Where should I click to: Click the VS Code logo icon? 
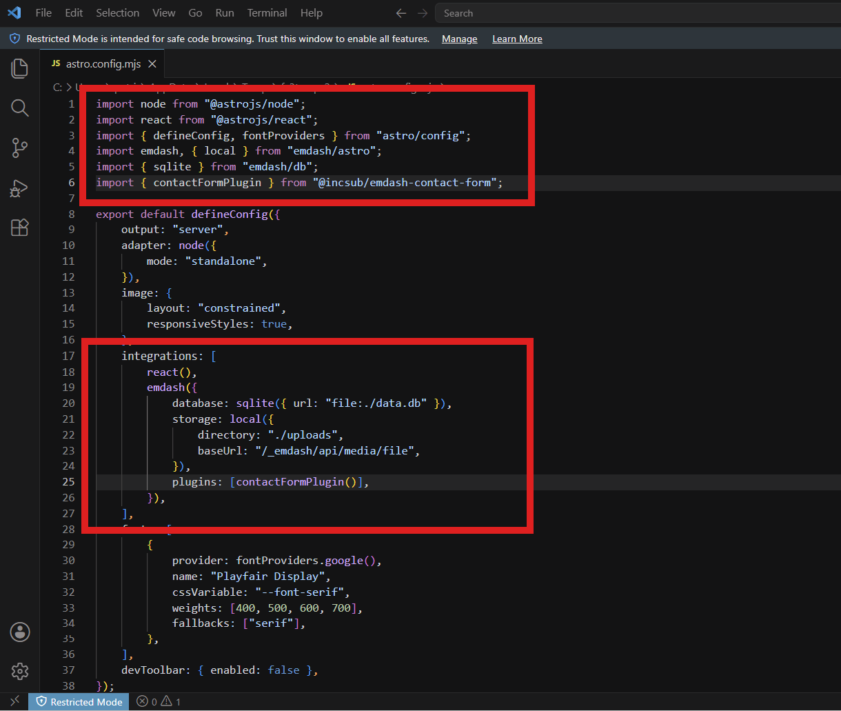(14, 12)
